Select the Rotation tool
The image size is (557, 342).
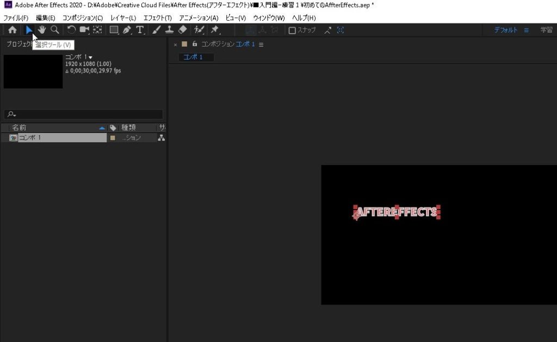pos(71,30)
